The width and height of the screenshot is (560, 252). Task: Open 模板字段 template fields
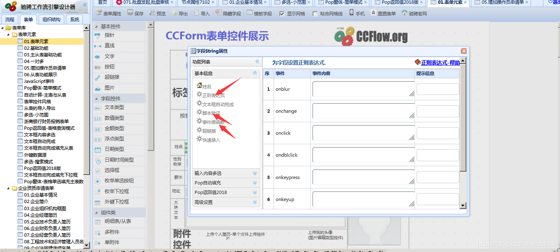click(259, 13)
